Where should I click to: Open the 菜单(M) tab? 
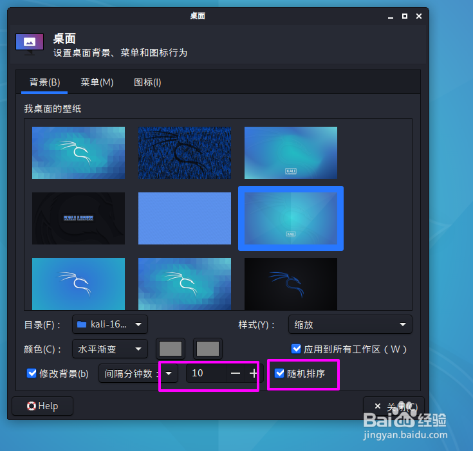click(97, 82)
